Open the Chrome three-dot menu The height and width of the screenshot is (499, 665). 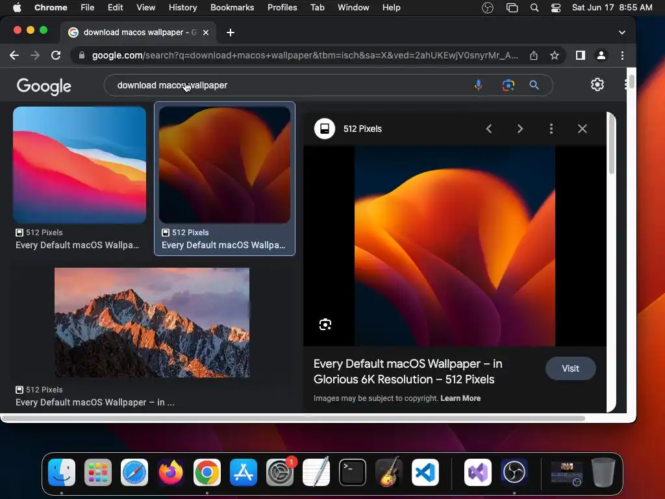(x=622, y=55)
